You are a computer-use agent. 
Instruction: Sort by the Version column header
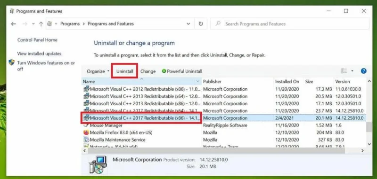[350, 81]
